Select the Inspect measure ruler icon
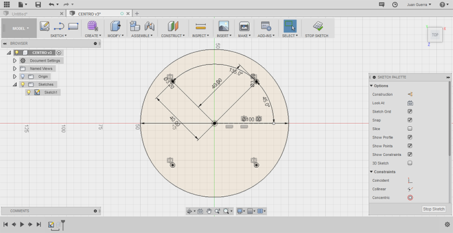Viewport: 453px width, 233px height. (x=201, y=26)
